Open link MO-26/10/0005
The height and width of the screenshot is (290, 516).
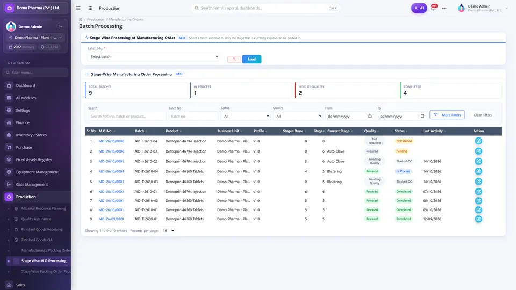[111, 162]
